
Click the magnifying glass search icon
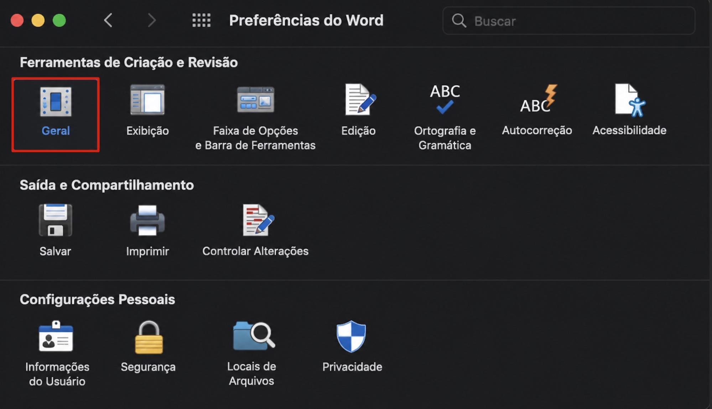pyautogui.click(x=459, y=21)
